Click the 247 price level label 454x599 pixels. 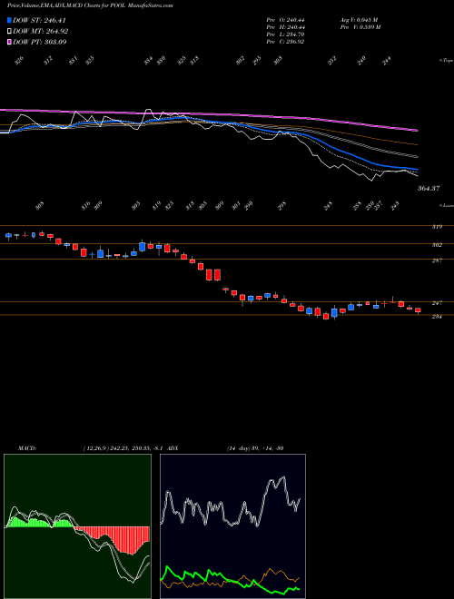click(437, 303)
